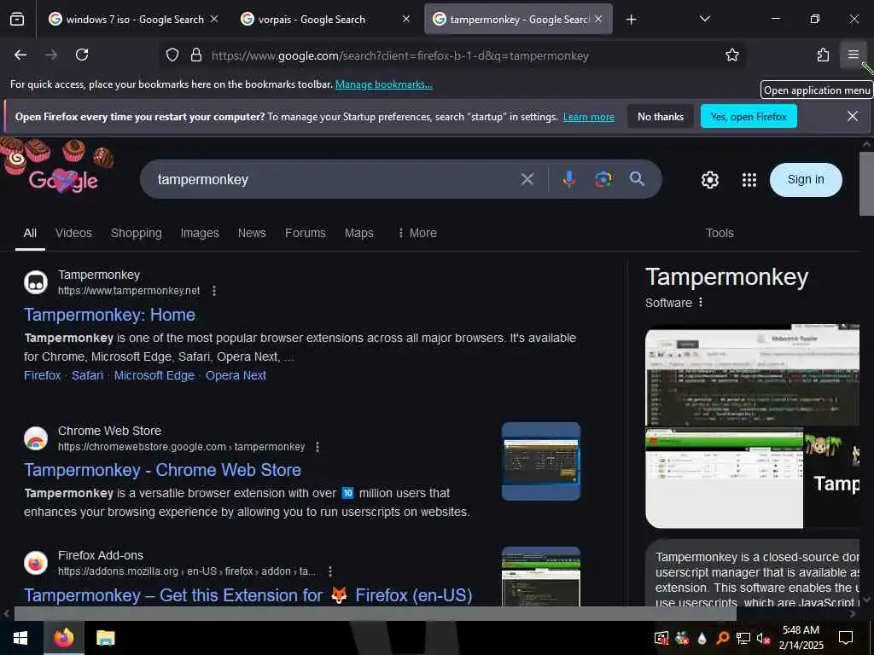Decline with No thanks button

tap(661, 116)
